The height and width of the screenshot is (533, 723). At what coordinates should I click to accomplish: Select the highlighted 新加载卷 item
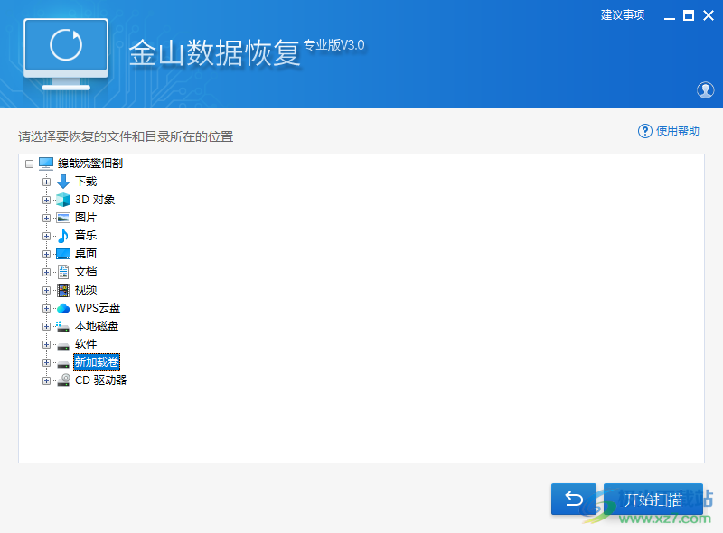coord(97,362)
